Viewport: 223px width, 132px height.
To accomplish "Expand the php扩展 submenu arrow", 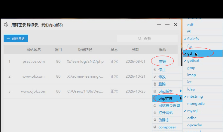I will click(x=181, y=98).
